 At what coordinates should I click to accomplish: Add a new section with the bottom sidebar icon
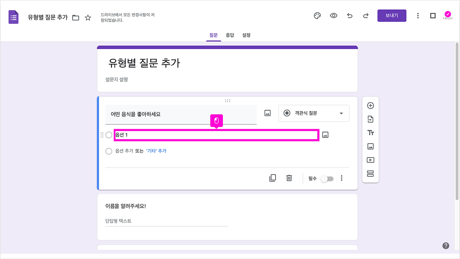370,173
